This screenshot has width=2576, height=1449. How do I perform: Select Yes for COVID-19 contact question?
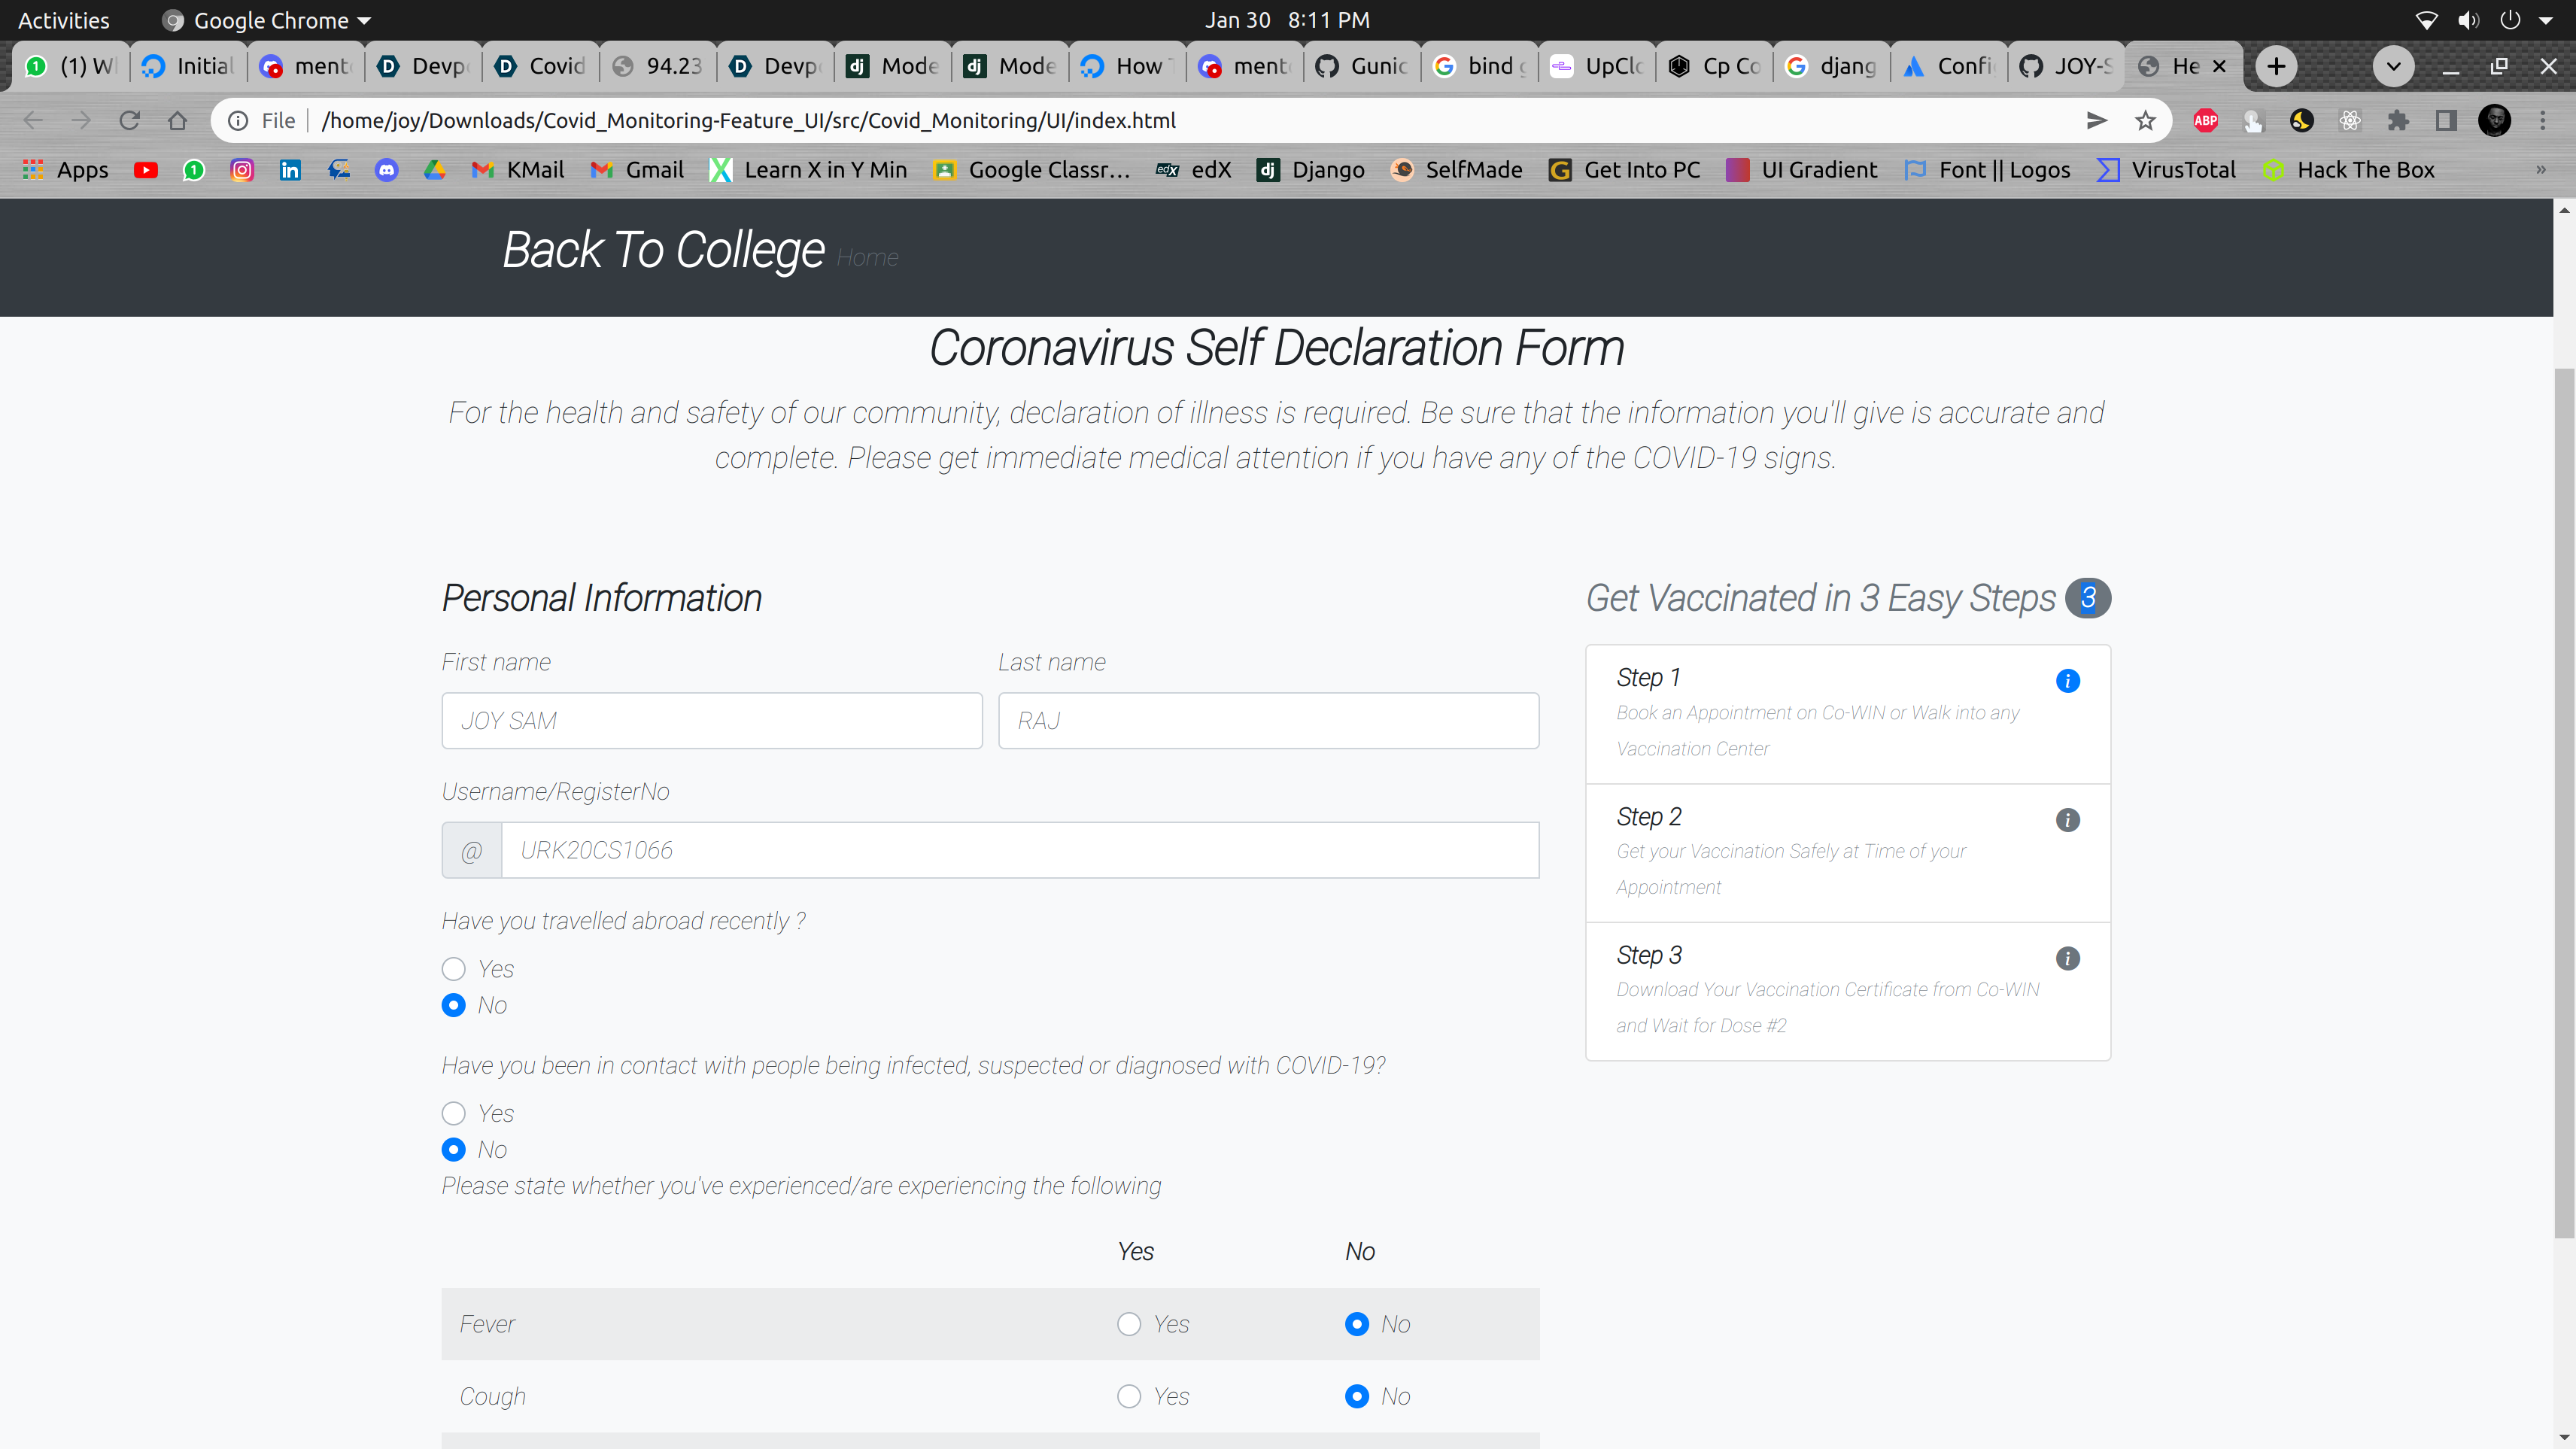[454, 1113]
